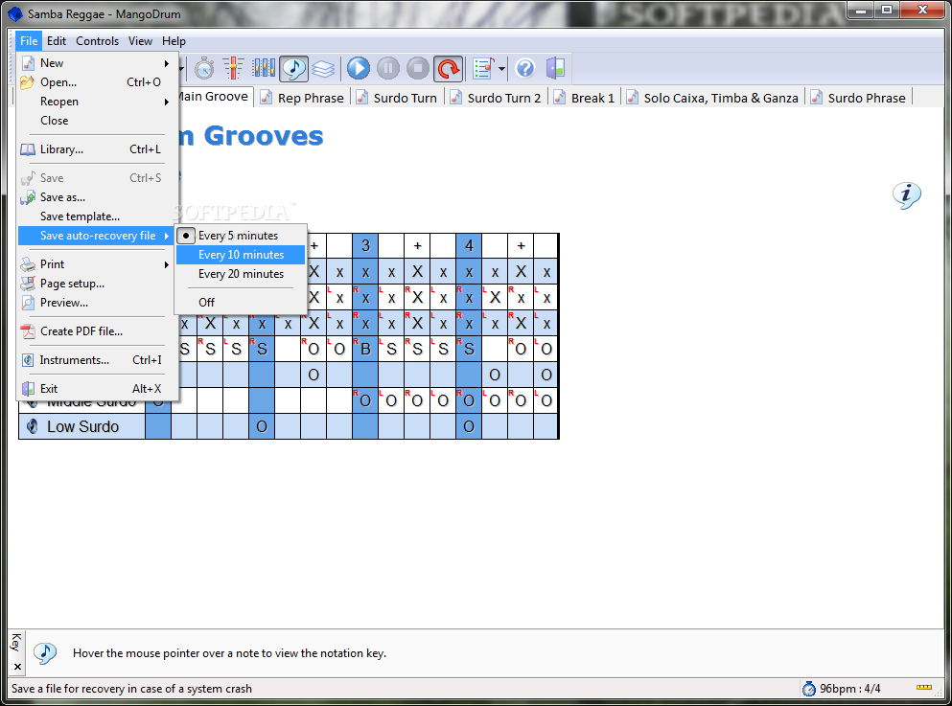Image resolution: width=952 pixels, height=706 pixels.
Task: Click the B note in grid
Action: 365,349
